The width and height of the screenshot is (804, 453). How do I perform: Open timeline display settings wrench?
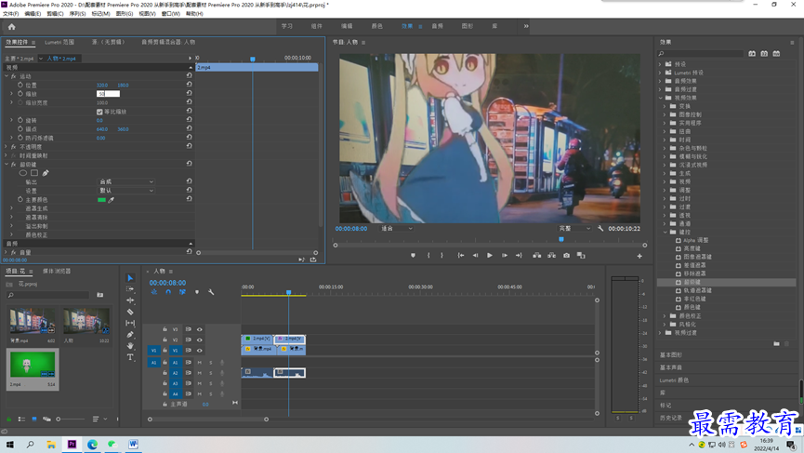coord(211,292)
